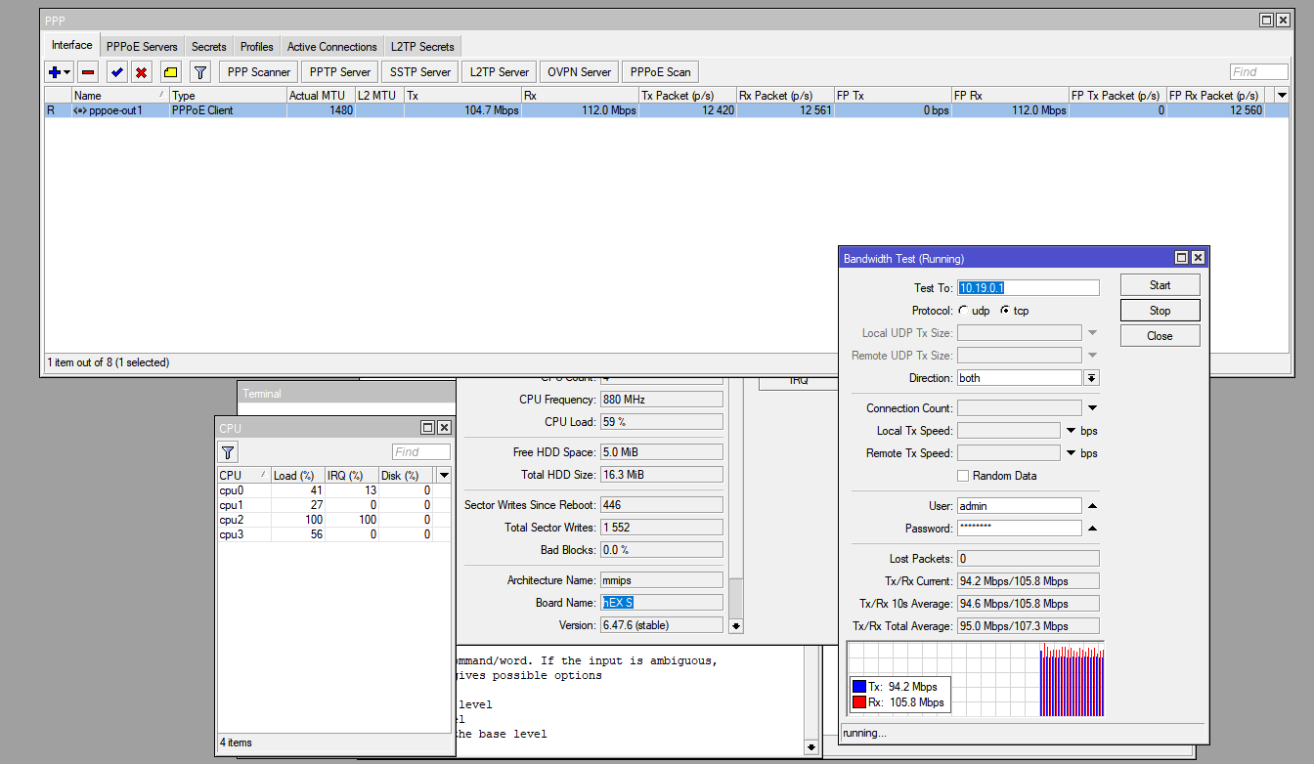Close the CPU window
The image size is (1314, 764).
(x=444, y=428)
